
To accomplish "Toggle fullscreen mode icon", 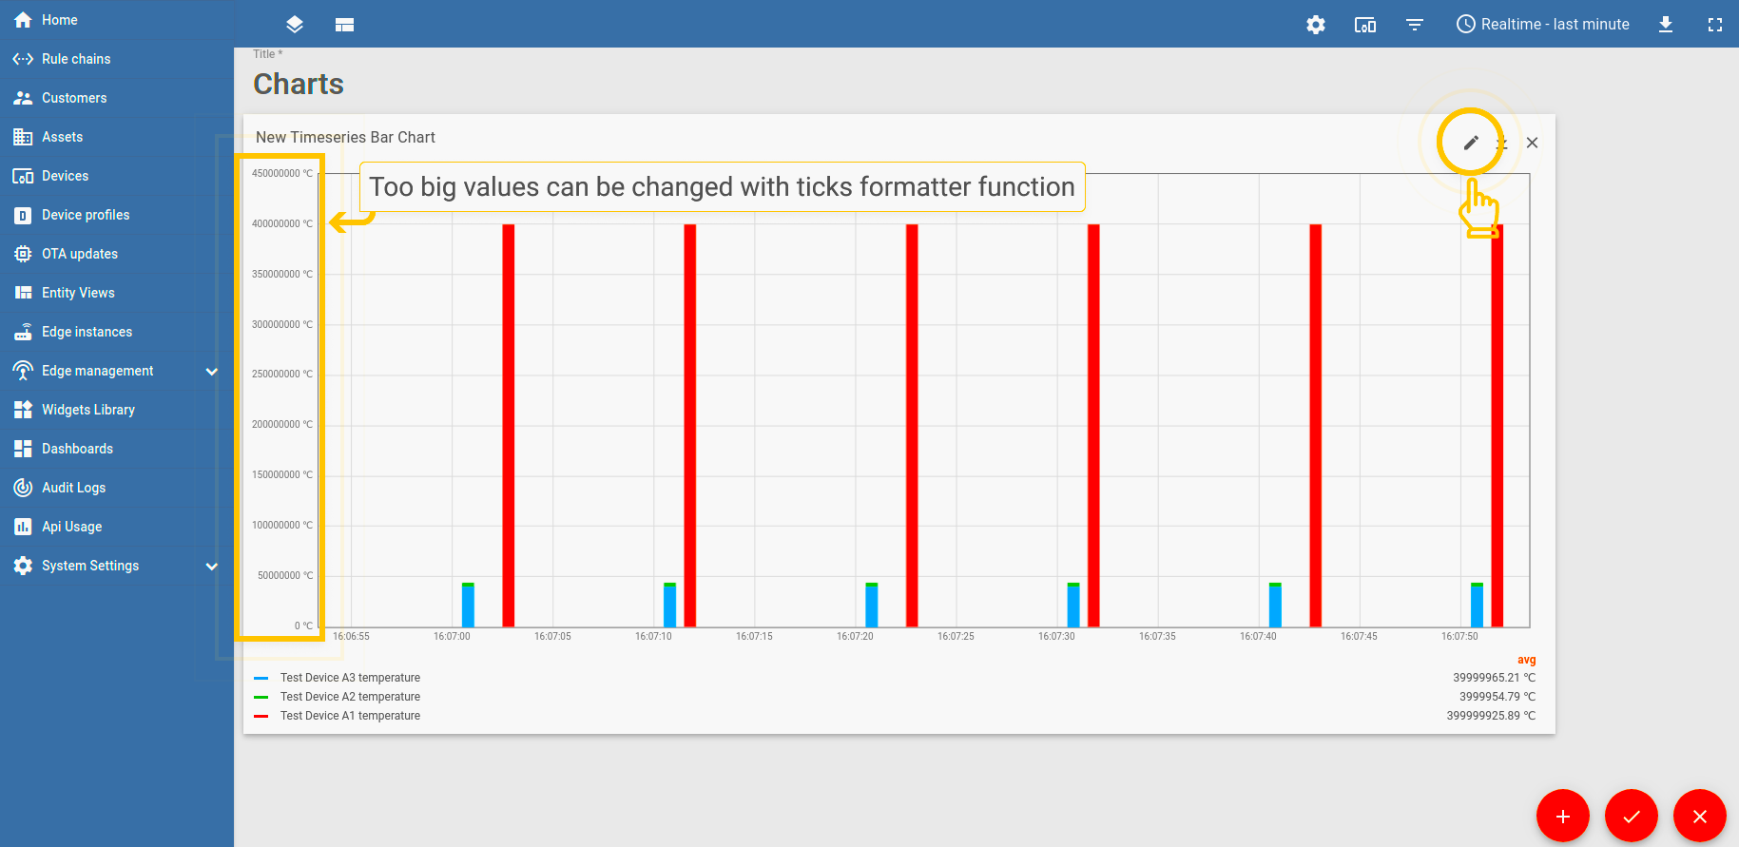I will pos(1715,25).
